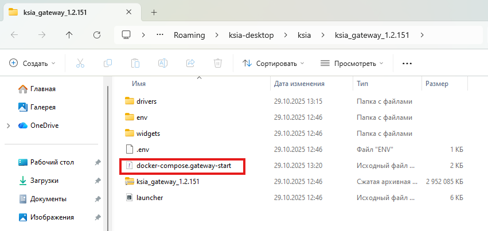Open the Просмотреть view dropdown

point(352,63)
